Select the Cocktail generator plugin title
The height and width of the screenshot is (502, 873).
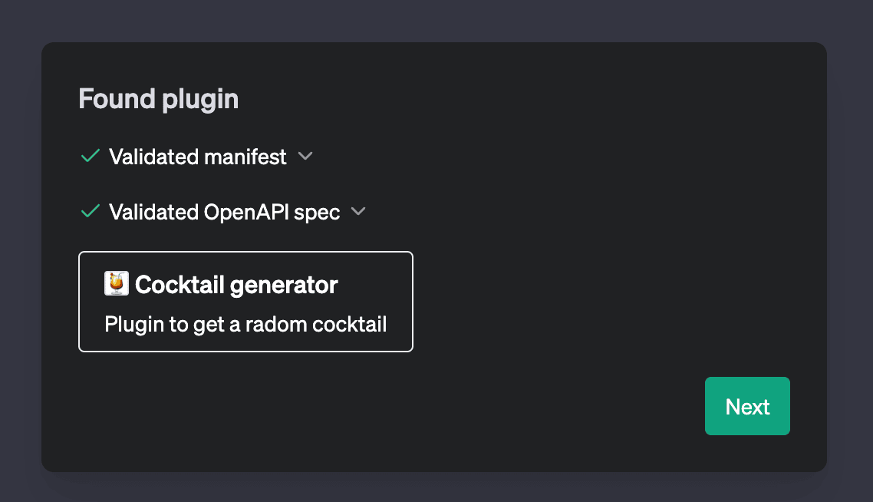236,285
